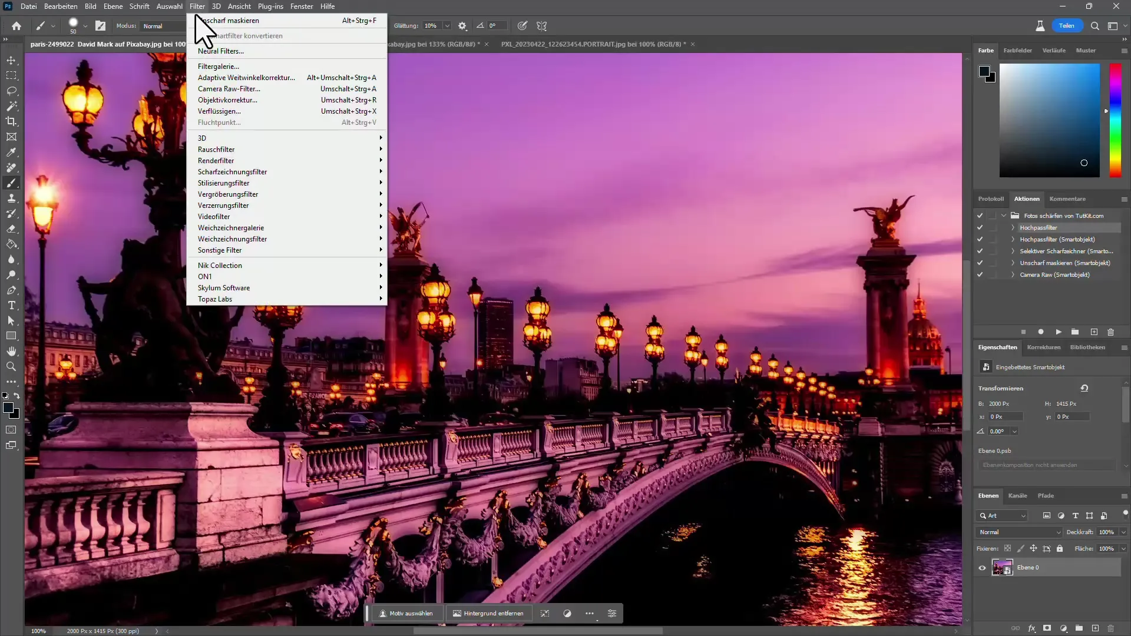Click the vertical hue spectrum slider
Screen dimensions: 1131x636
tap(1115, 120)
